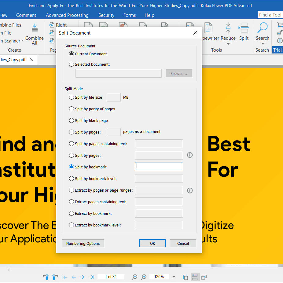
Task: Jump to the last page arrow
Action: pos(92,277)
